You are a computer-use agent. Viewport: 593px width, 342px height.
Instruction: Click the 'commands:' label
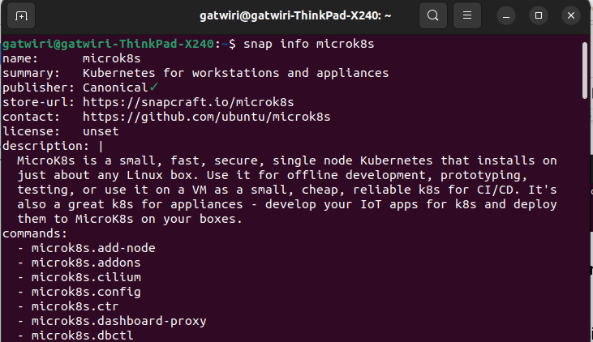(35, 233)
